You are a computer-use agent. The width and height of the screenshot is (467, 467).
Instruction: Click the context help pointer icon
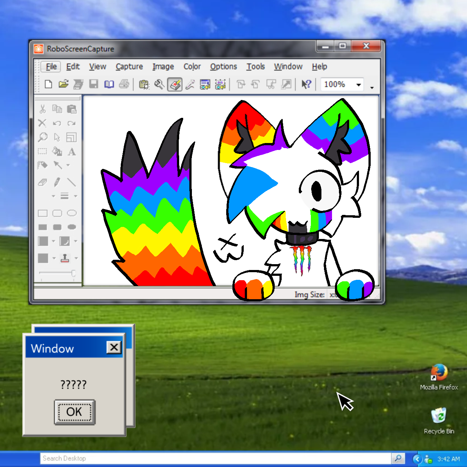click(x=306, y=84)
